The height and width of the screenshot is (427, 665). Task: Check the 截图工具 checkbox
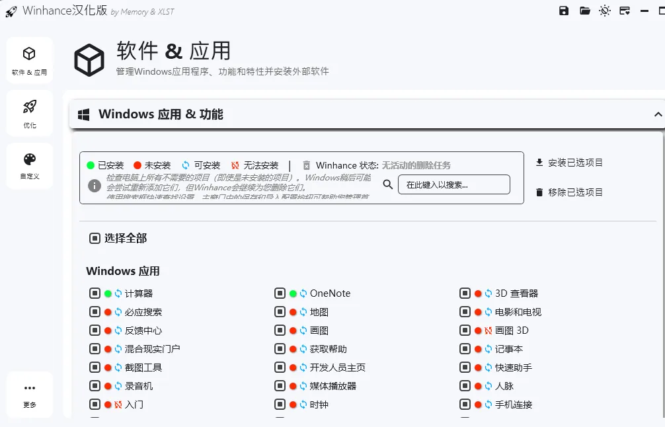pyautogui.click(x=95, y=368)
